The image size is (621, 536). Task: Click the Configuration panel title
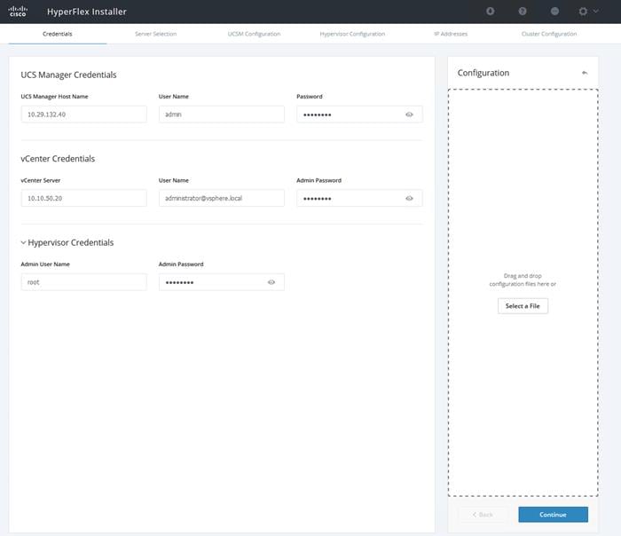coord(483,73)
